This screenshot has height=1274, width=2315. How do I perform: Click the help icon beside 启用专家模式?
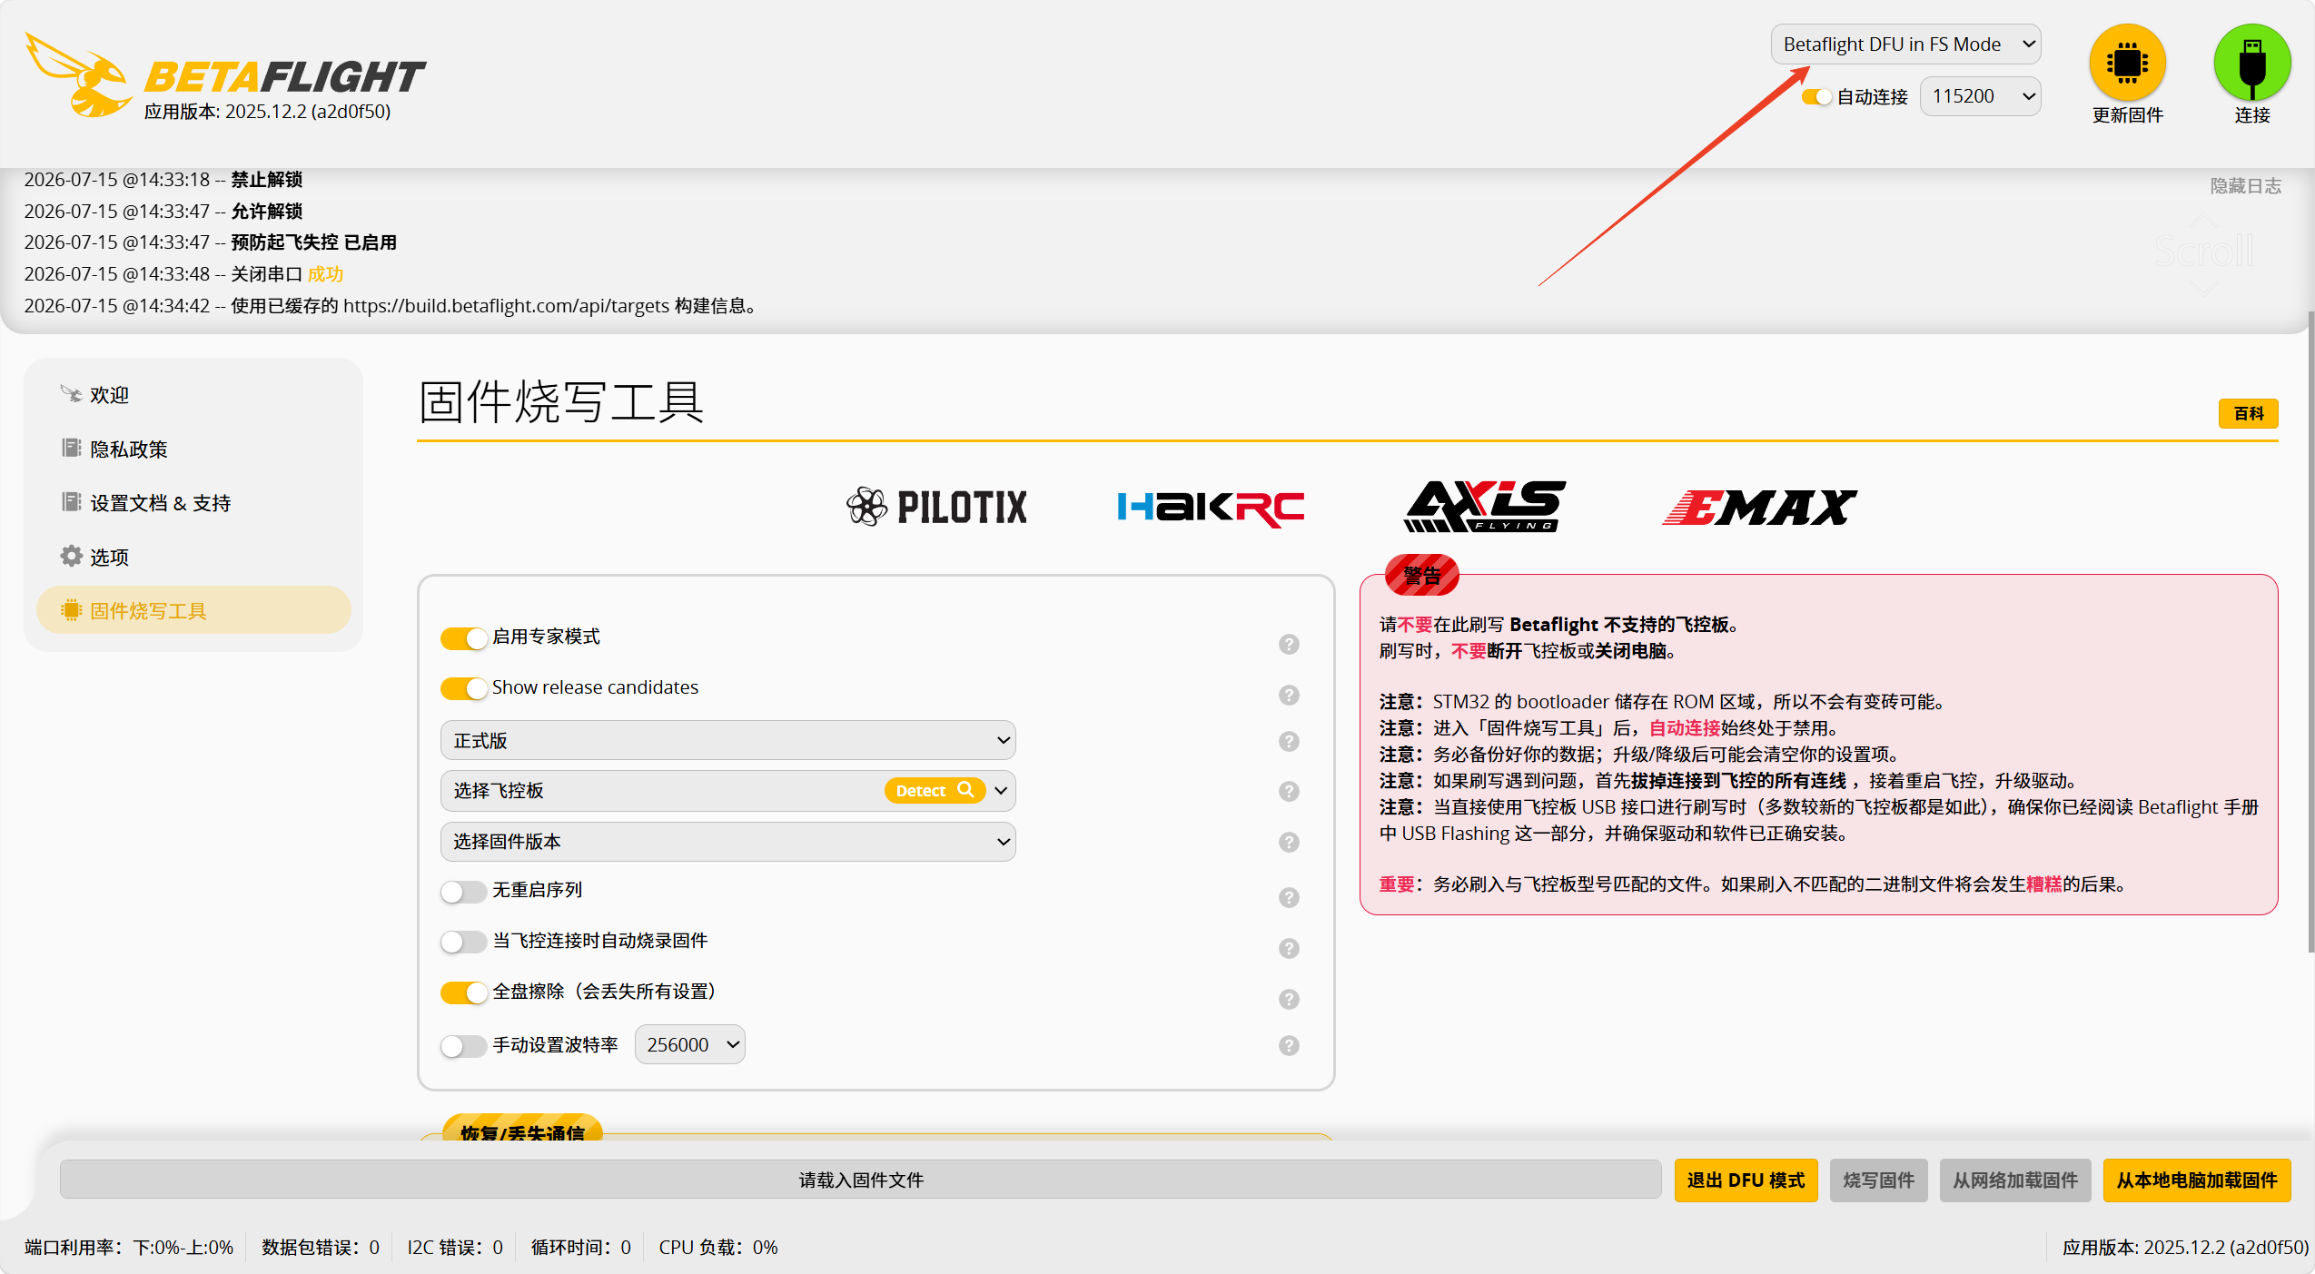point(1289,644)
